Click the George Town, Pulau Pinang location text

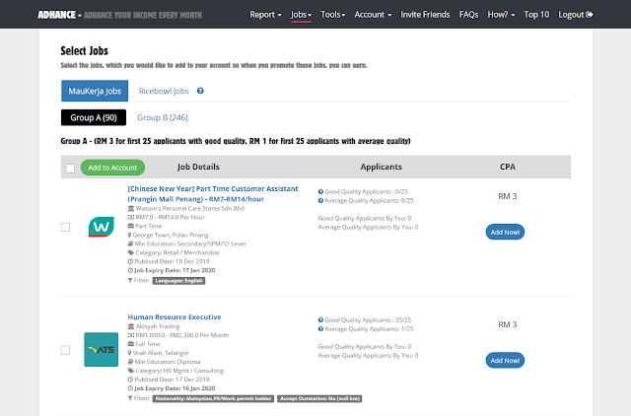pyautogui.click(x=171, y=235)
